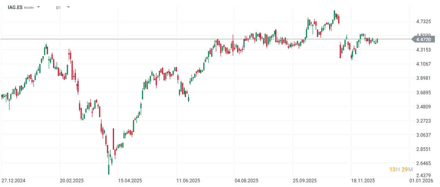This screenshot has width=440, height=187.
Task: Click the 27.12.2024 date label
Action: (x=13, y=180)
